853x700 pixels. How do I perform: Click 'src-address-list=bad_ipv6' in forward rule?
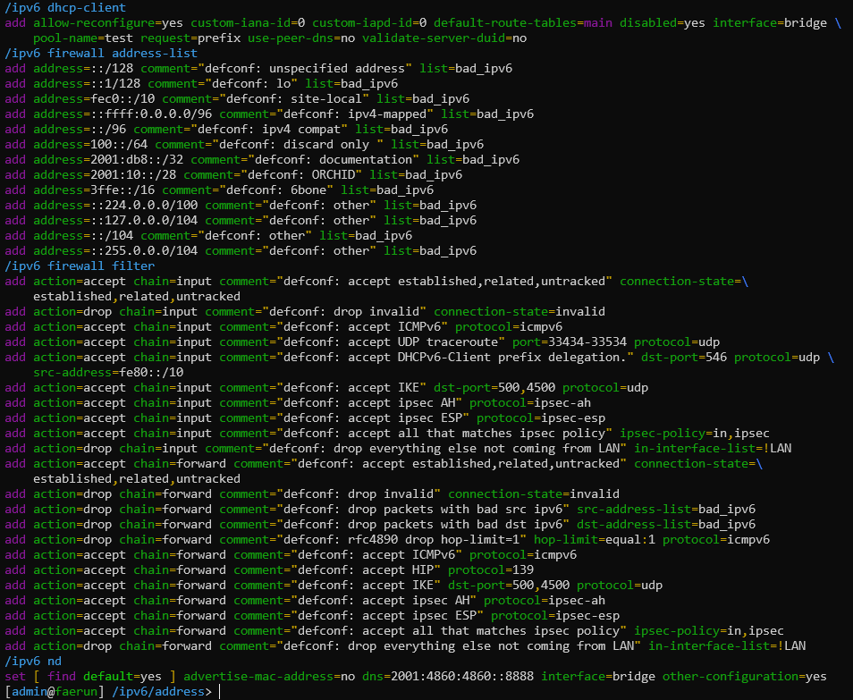coord(666,510)
